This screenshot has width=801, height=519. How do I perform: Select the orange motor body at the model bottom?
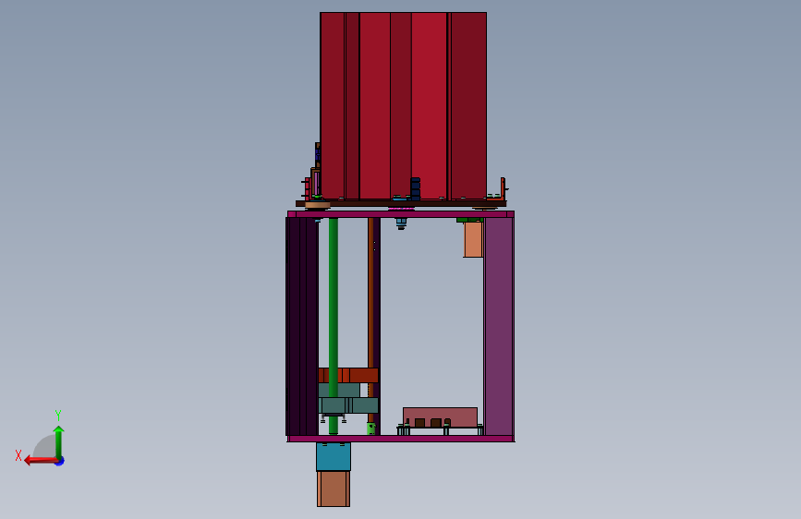(x=334, y=489)
